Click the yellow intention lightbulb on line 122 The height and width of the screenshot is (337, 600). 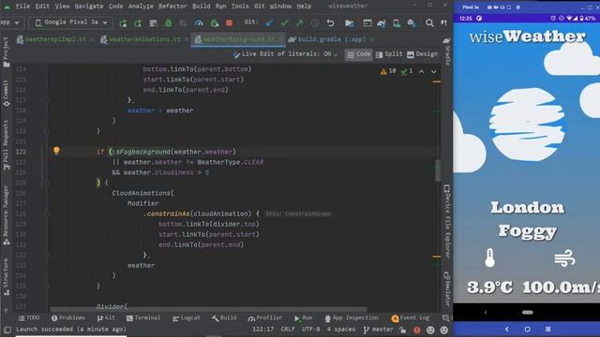[56, 151]
